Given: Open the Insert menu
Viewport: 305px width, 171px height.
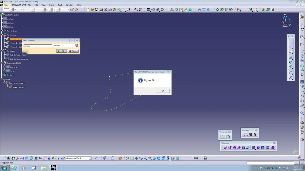Looking at the screenshot, I should (51, 5).
